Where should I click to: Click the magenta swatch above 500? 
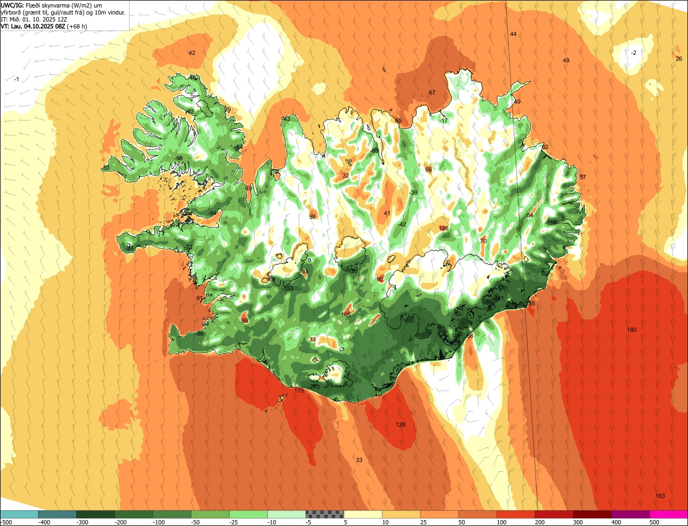pos(669,514)
